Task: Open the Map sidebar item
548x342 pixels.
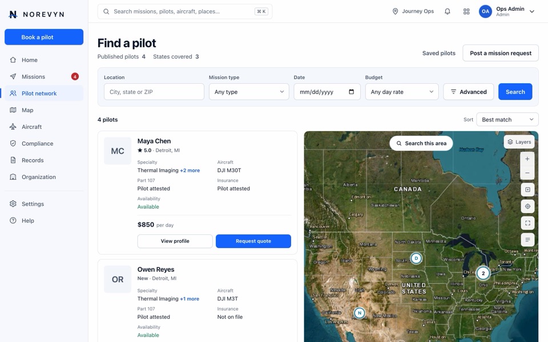Action: (44, 110)
